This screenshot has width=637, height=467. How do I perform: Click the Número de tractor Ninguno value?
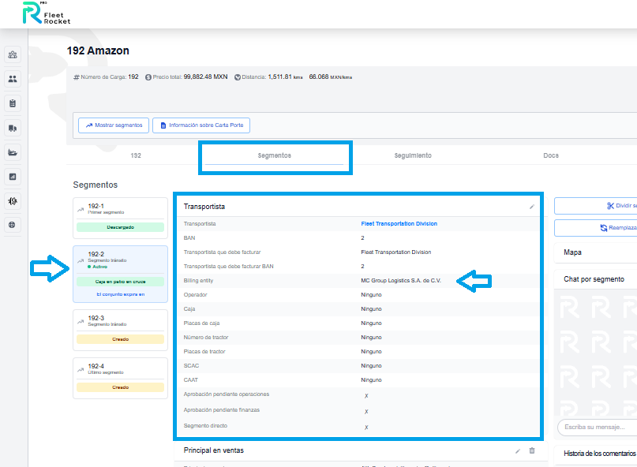click(x=371, y=338)
